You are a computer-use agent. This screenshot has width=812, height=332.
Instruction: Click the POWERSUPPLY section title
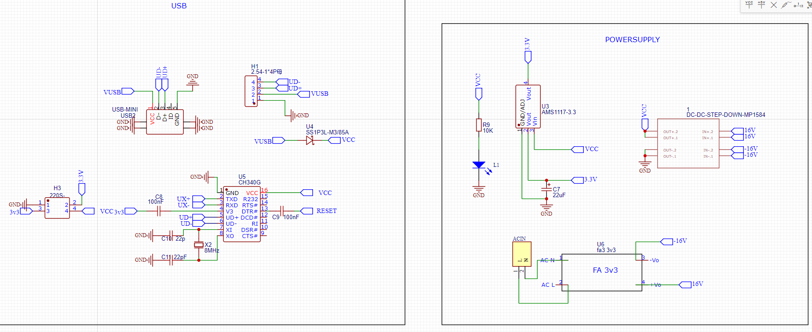point(632,40)
